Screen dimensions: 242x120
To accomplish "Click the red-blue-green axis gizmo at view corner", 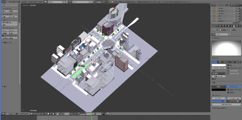I will coord(23,108).
